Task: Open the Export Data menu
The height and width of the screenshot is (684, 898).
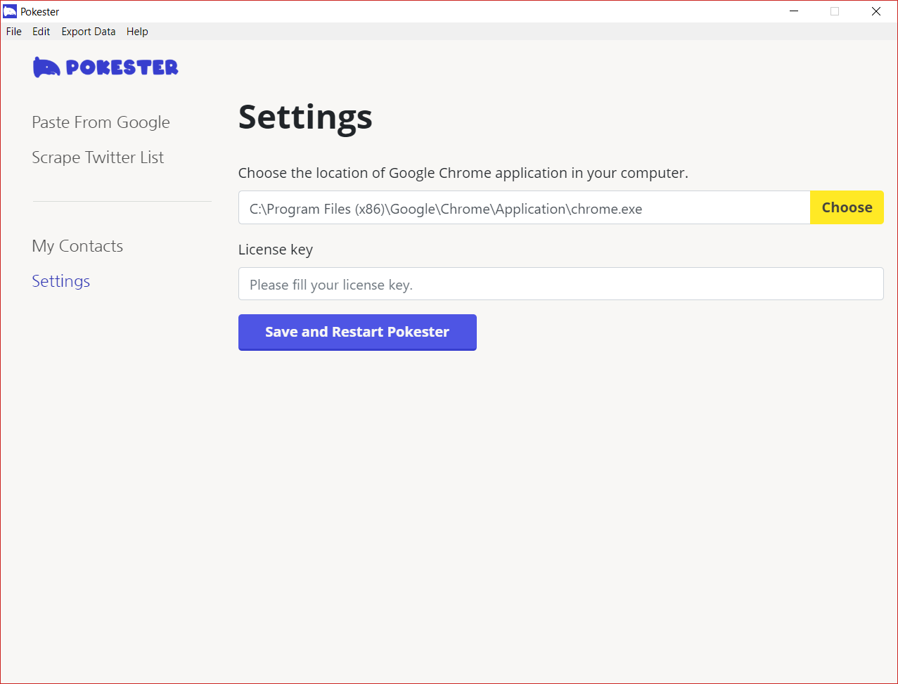Action: [x=89, y=32]
